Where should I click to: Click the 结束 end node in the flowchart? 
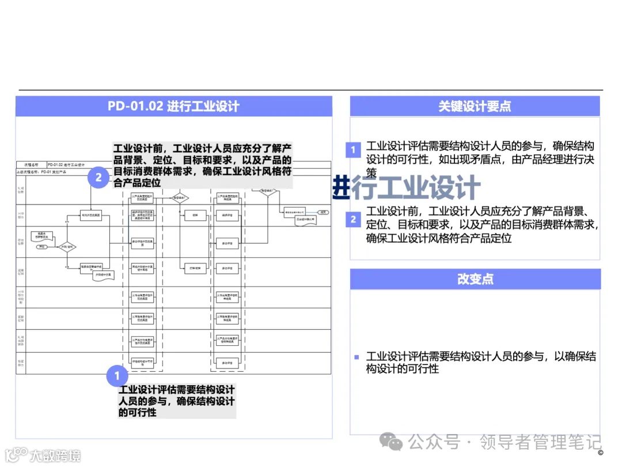point(323,212)
